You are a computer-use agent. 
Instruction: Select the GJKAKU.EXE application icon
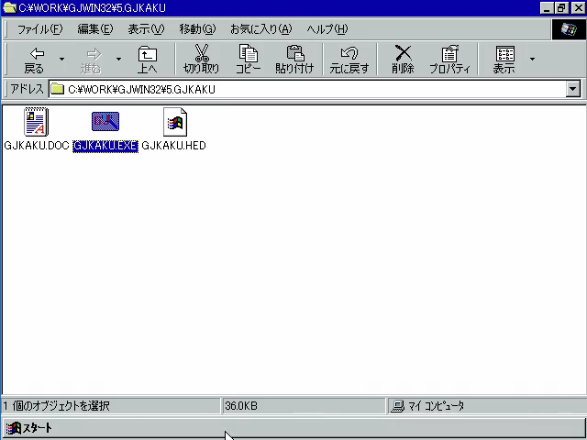[x=105, y=122]
